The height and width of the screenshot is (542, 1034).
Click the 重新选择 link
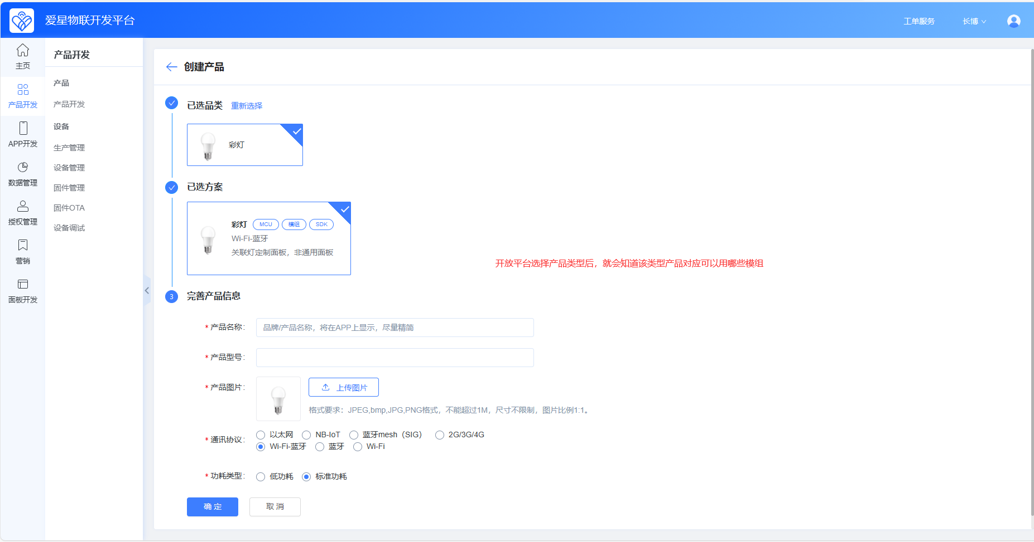point(247,106)
